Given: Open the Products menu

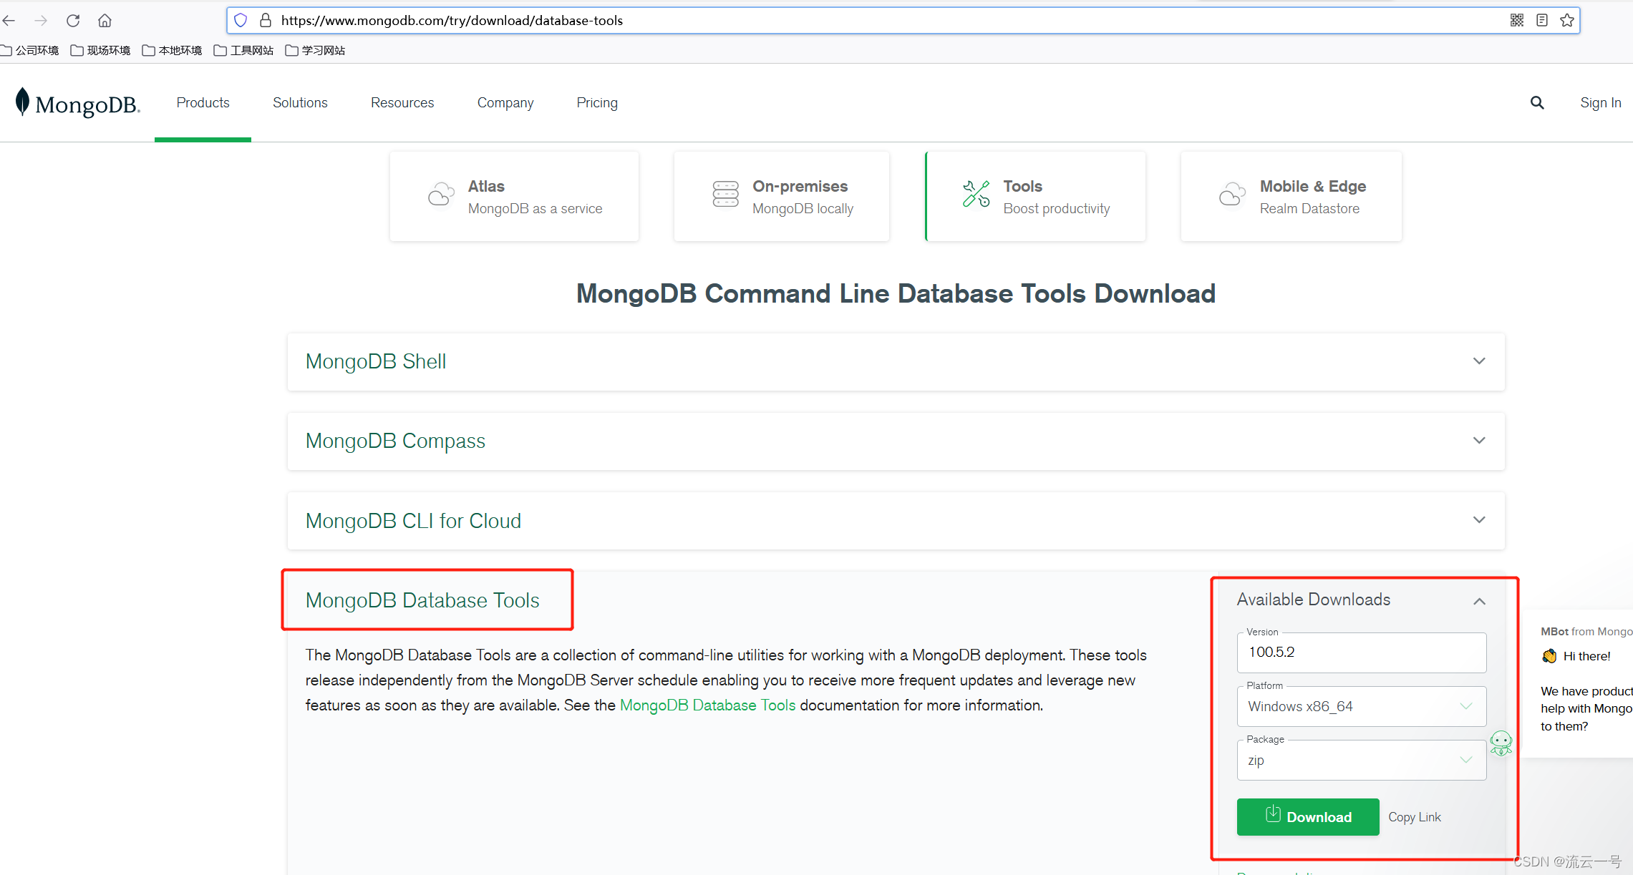Looking at the screenshot, I should tap(203, 103).
